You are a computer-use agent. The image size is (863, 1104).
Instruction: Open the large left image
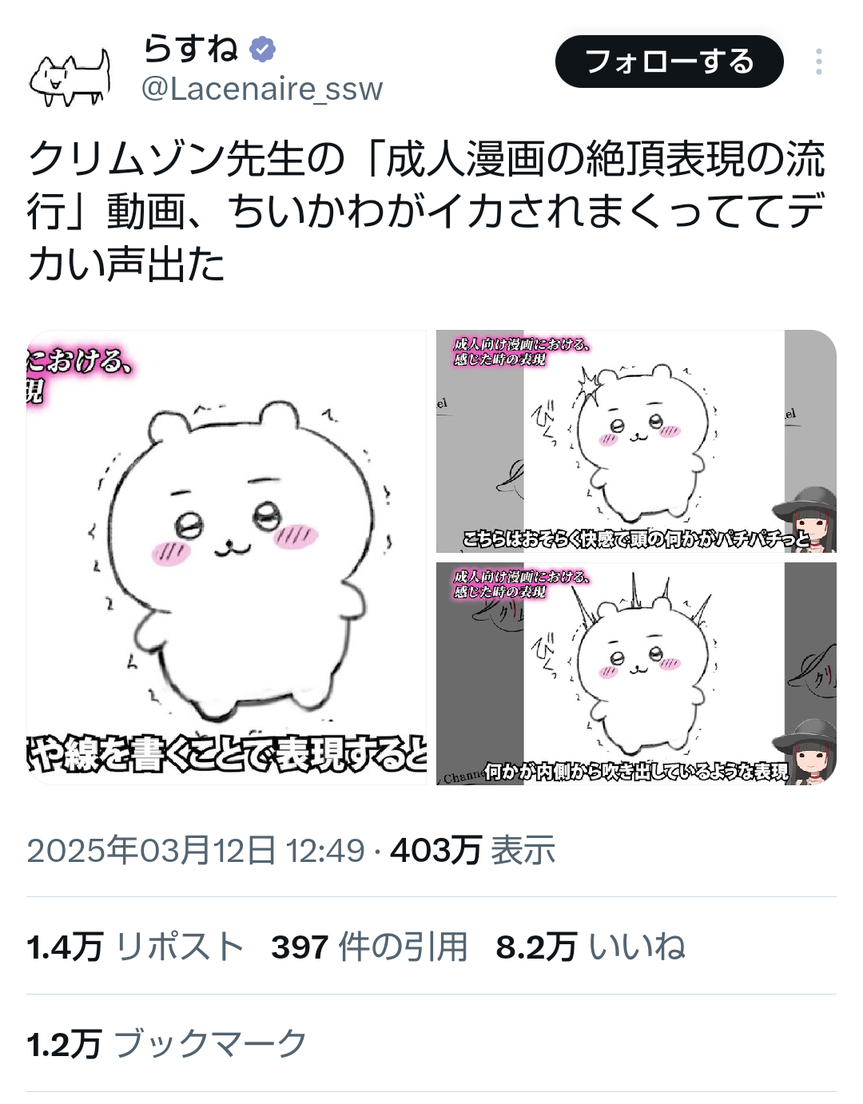227,557
